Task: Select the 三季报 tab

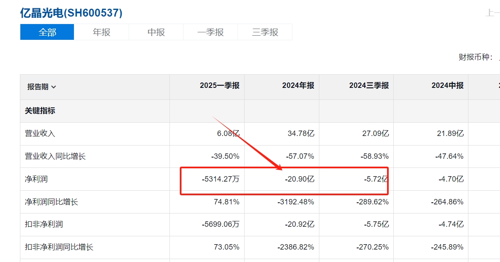Action: [265, 32]
